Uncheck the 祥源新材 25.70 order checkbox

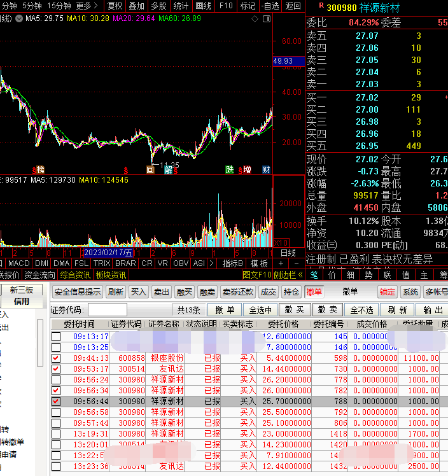click(x=56, y=402)
